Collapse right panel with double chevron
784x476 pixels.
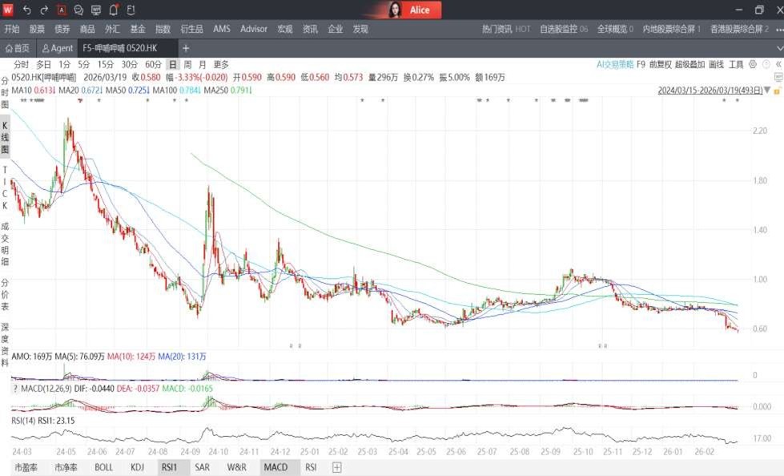pyautogui.click(x=778, y=64)
